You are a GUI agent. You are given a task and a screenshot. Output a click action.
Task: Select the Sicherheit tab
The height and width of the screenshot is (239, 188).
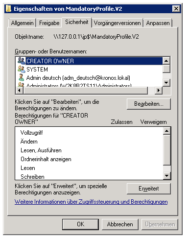(76, 22)
